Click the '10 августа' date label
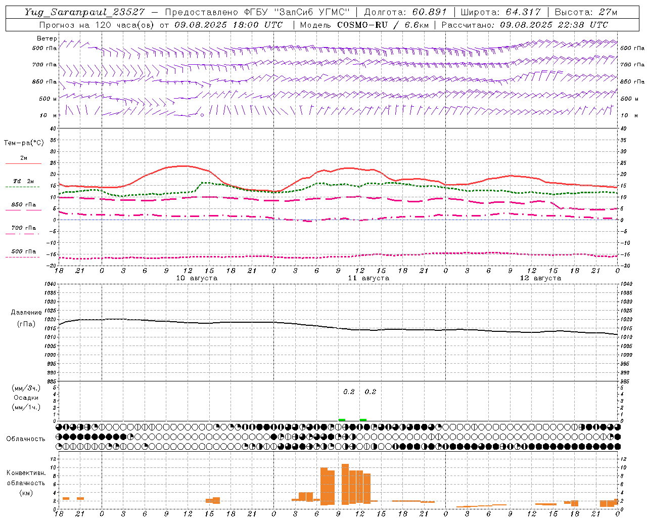 pyautogui.click(x=197, y=278)
